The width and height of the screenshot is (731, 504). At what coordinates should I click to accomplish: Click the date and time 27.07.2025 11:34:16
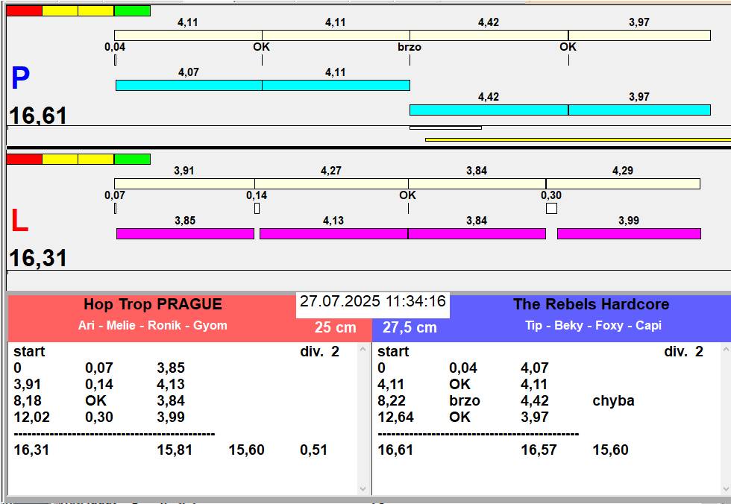tap(373, 301)
